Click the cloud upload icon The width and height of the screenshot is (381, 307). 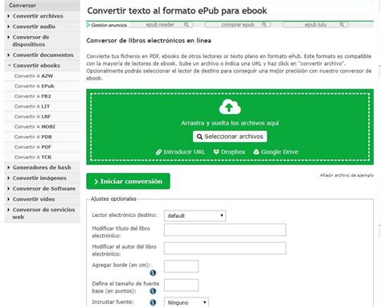pos(230,107)
